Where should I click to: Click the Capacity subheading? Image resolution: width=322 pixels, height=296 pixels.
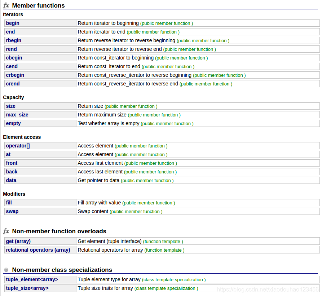pyautogui.click(x=13, y=97)
